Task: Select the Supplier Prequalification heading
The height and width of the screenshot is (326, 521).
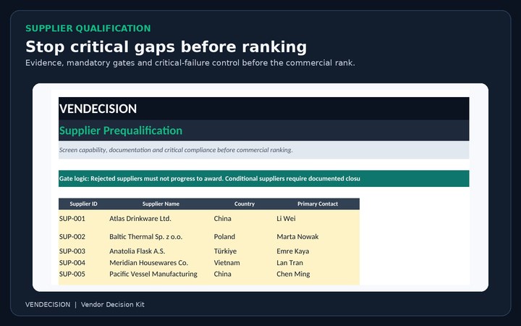Action: coord(121,130)
